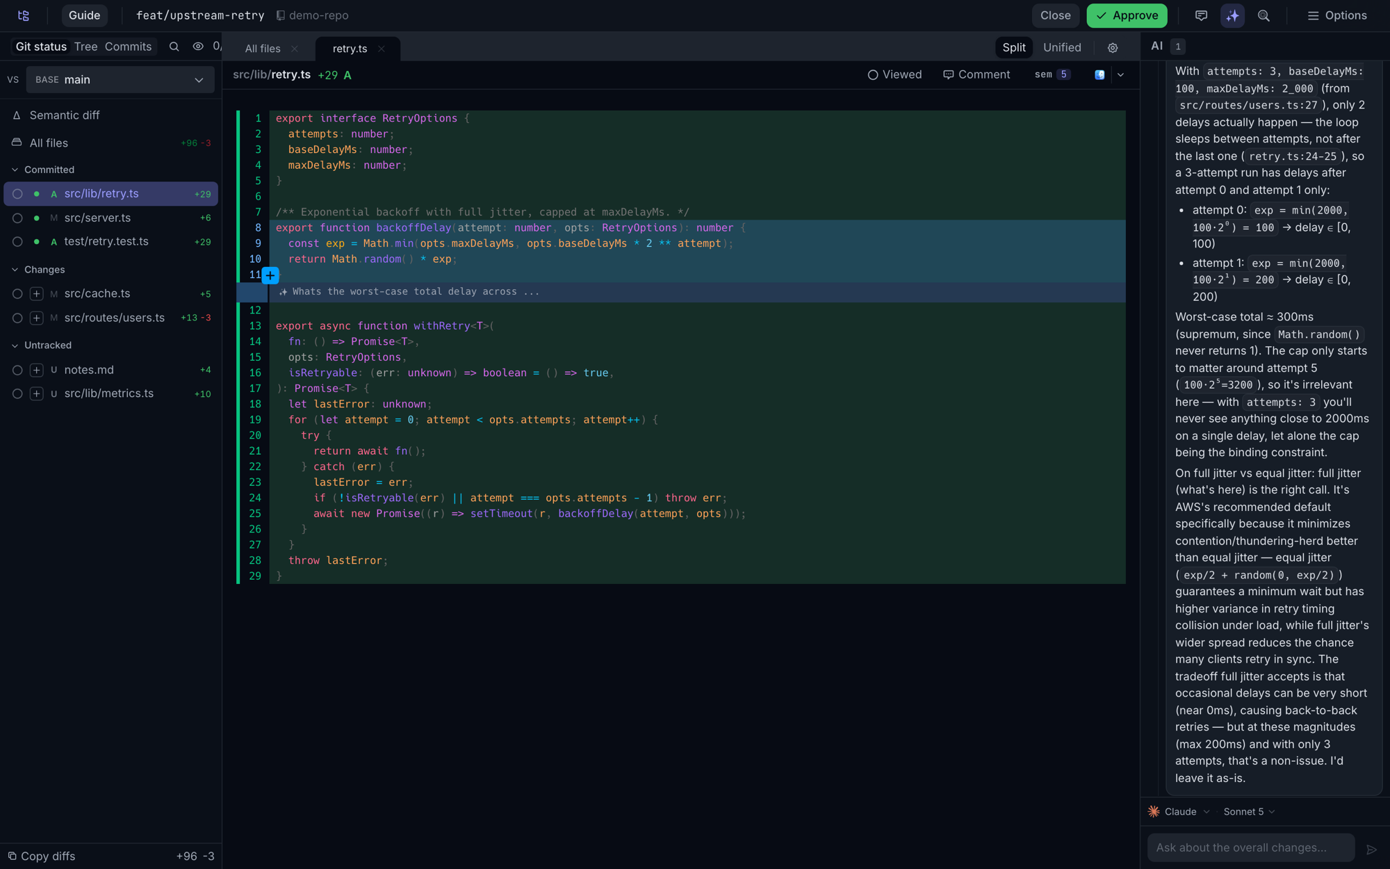
Task: Click the demo-repo repository icon
Action: 281,15
